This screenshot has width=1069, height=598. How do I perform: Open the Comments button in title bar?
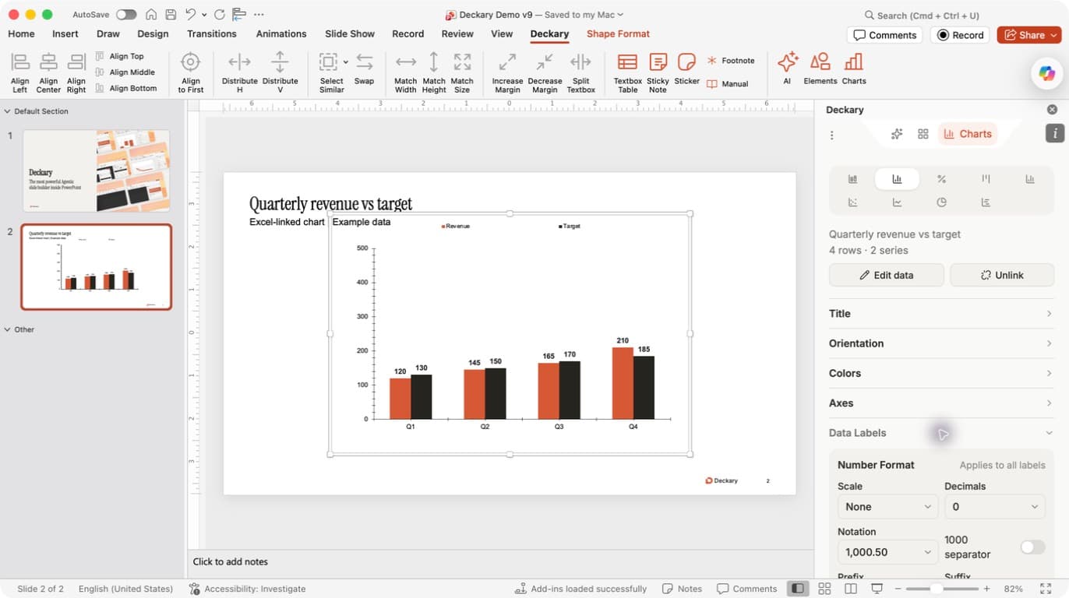884,35
